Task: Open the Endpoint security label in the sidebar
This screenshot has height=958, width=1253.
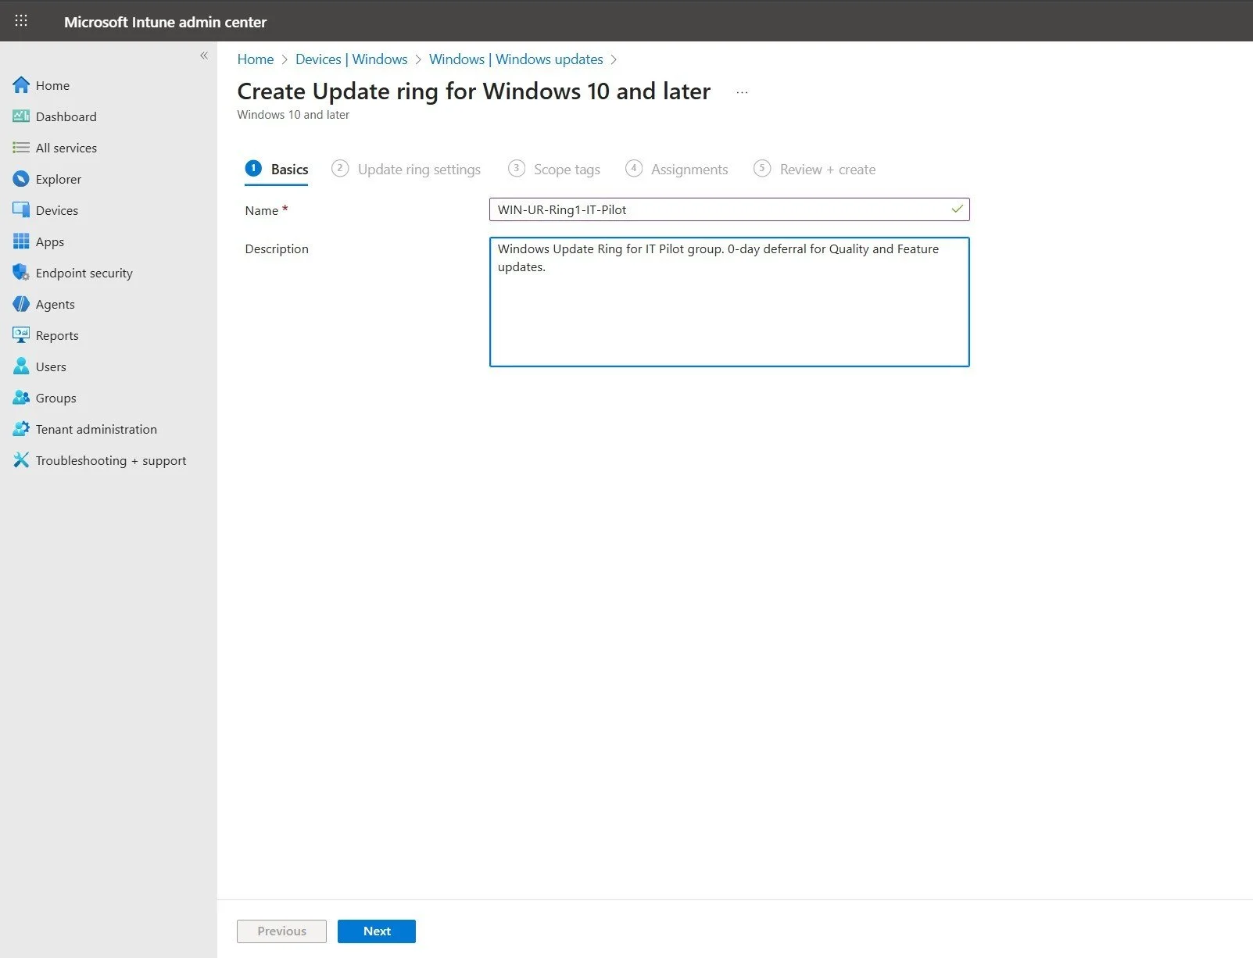Action: click(x=84, y=273)
